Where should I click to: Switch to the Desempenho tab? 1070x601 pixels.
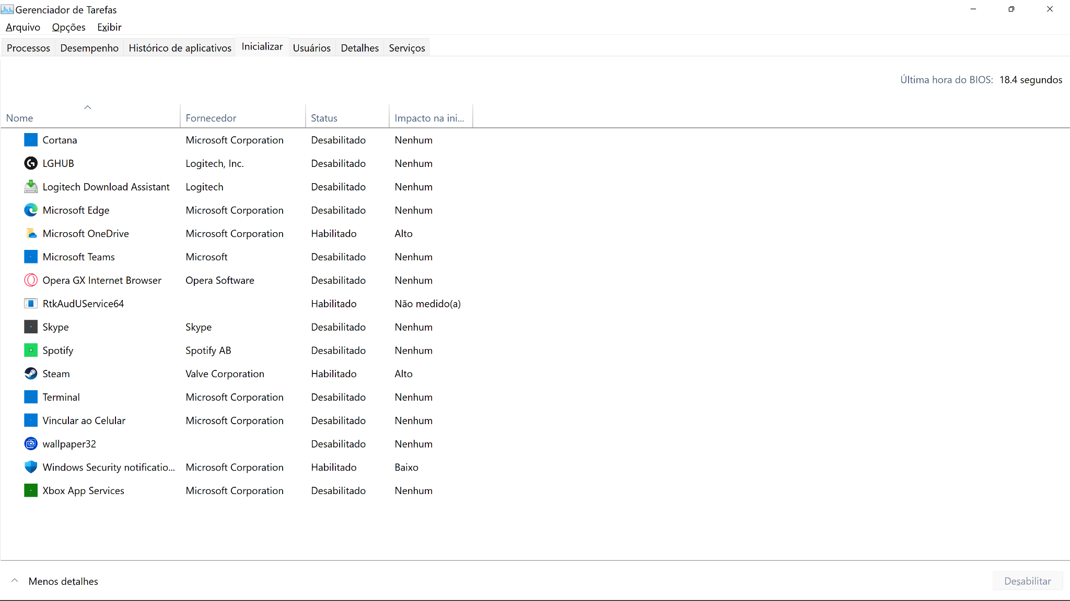(89, 48)
